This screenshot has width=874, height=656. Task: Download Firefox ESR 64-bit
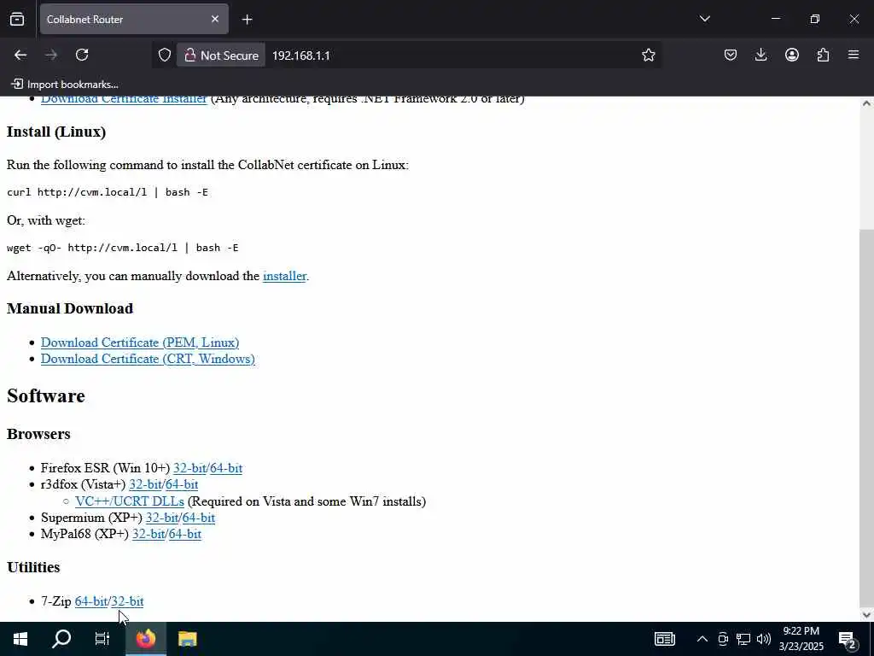pyautogui.click(x=226, y=468)
